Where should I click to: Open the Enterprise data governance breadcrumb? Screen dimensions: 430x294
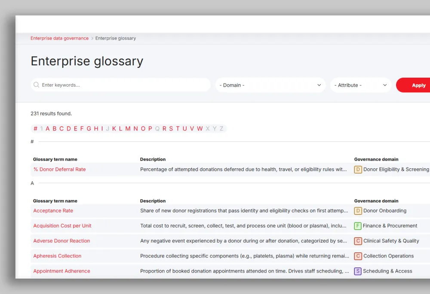point(59,38)
